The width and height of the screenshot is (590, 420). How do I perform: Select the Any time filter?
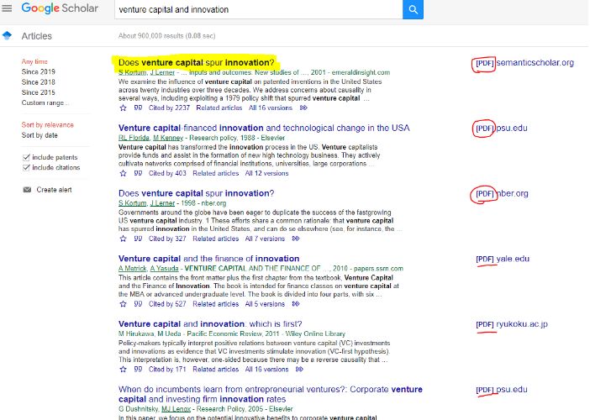[34, 61]
